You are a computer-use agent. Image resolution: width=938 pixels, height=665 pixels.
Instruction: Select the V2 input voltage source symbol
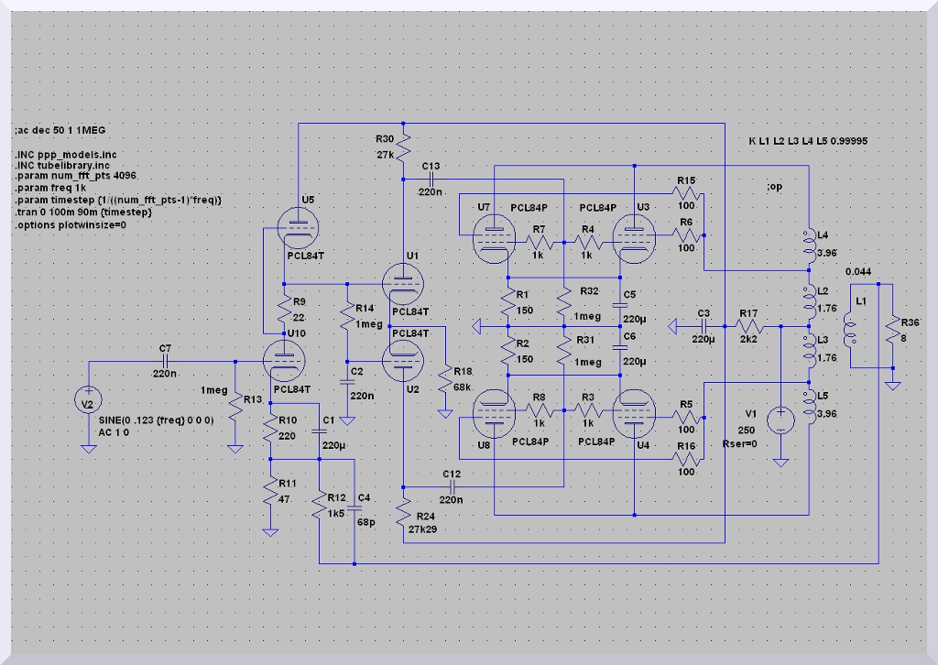tap(88, 400)
